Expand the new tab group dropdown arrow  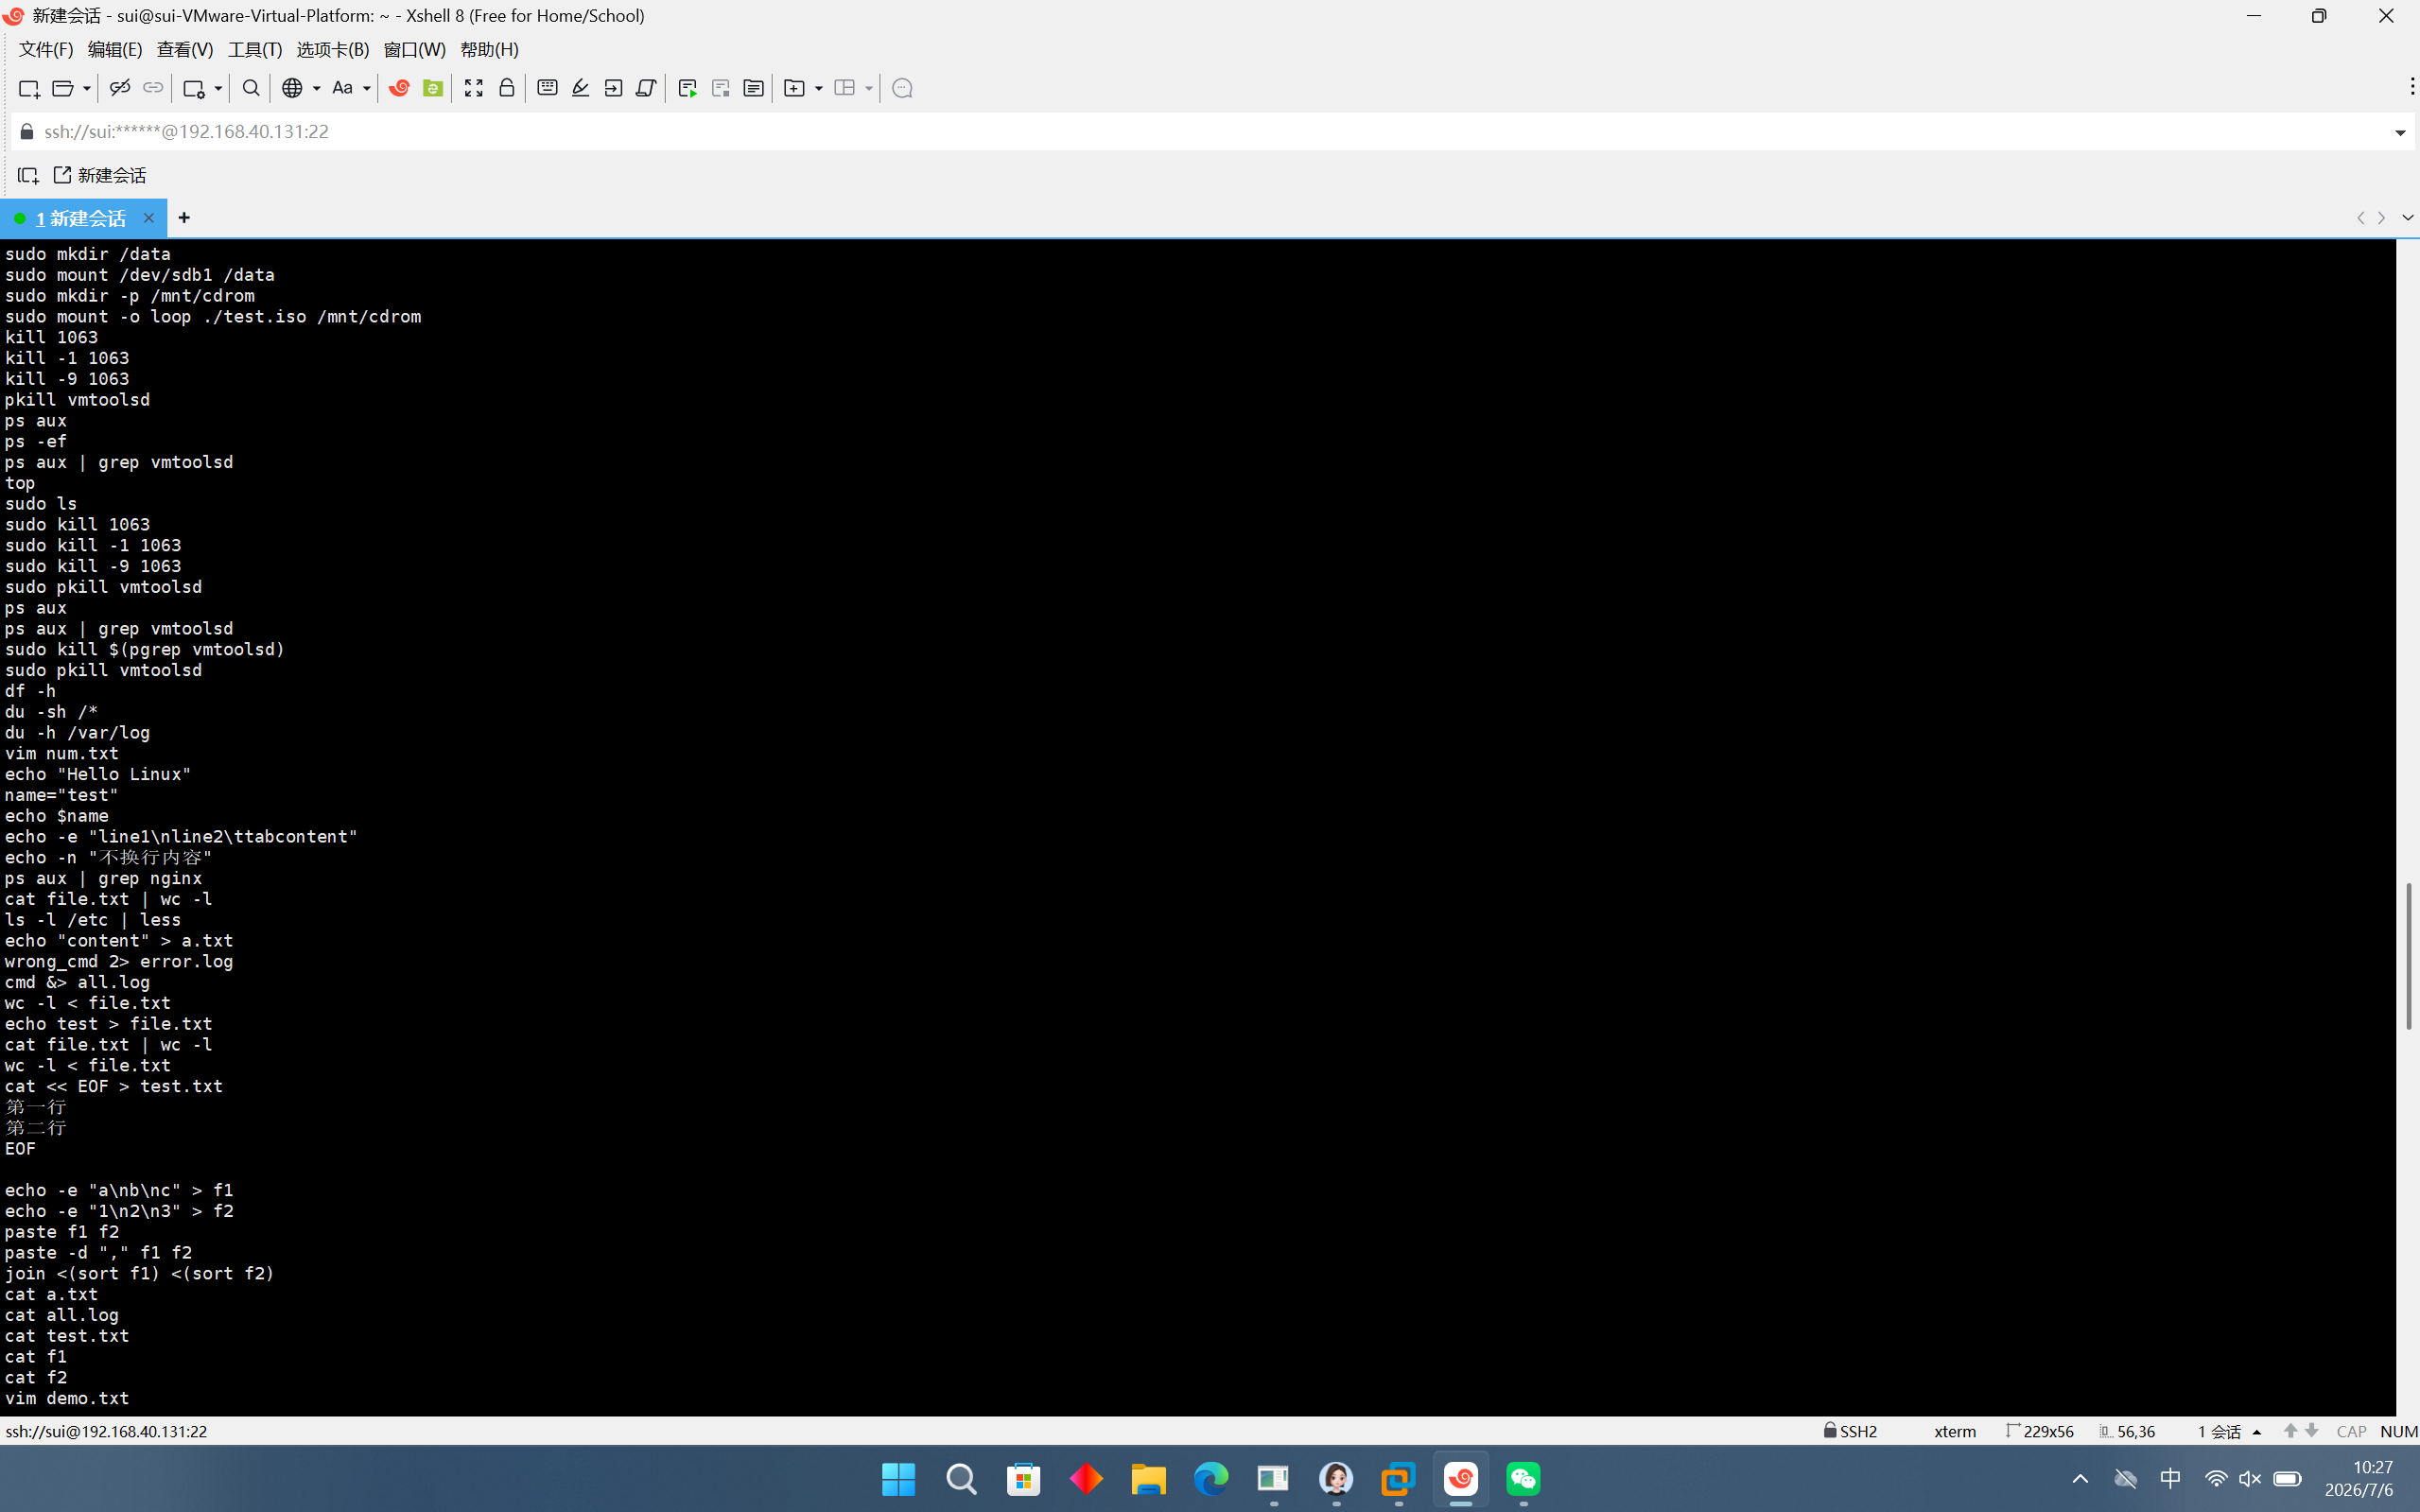click(819, 89)
